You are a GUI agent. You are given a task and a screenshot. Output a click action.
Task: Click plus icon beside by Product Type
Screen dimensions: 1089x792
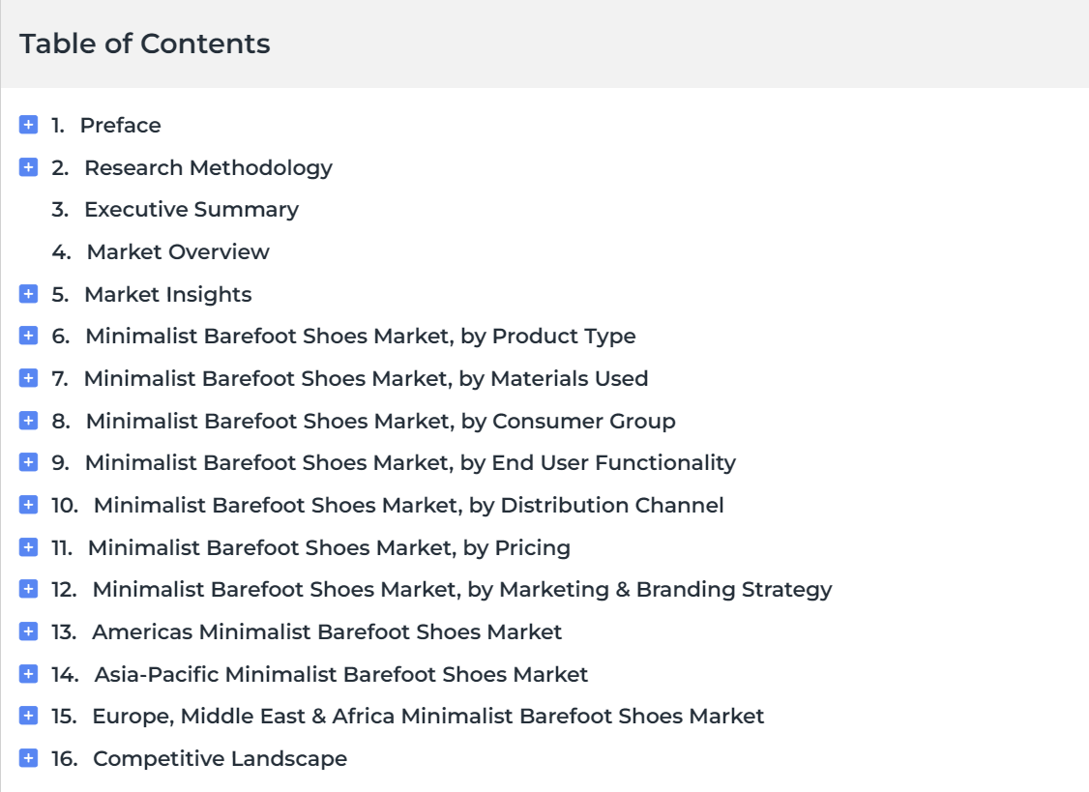(28, 336)
